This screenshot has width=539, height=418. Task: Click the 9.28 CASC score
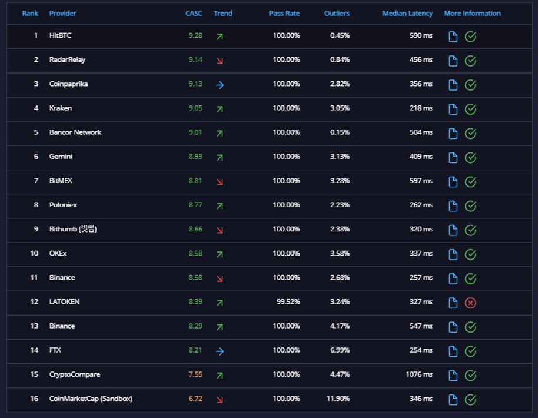click(x=195, y=35)
